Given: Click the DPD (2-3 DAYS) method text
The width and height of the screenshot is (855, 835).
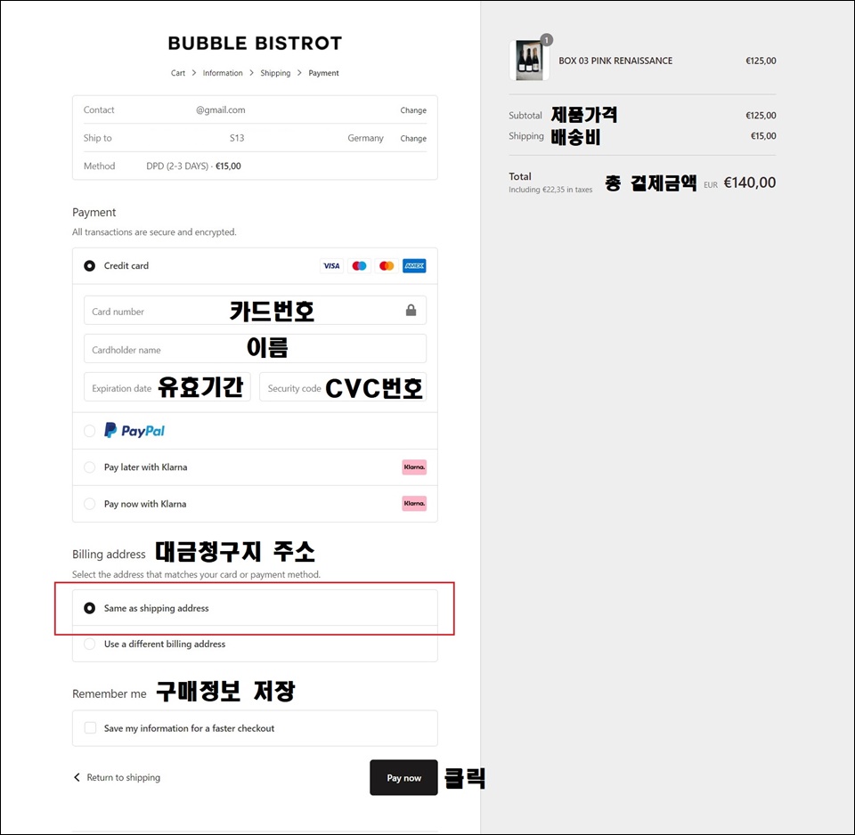Looking at the screenshot, I should pyautogui.click(x=177, y=166).
